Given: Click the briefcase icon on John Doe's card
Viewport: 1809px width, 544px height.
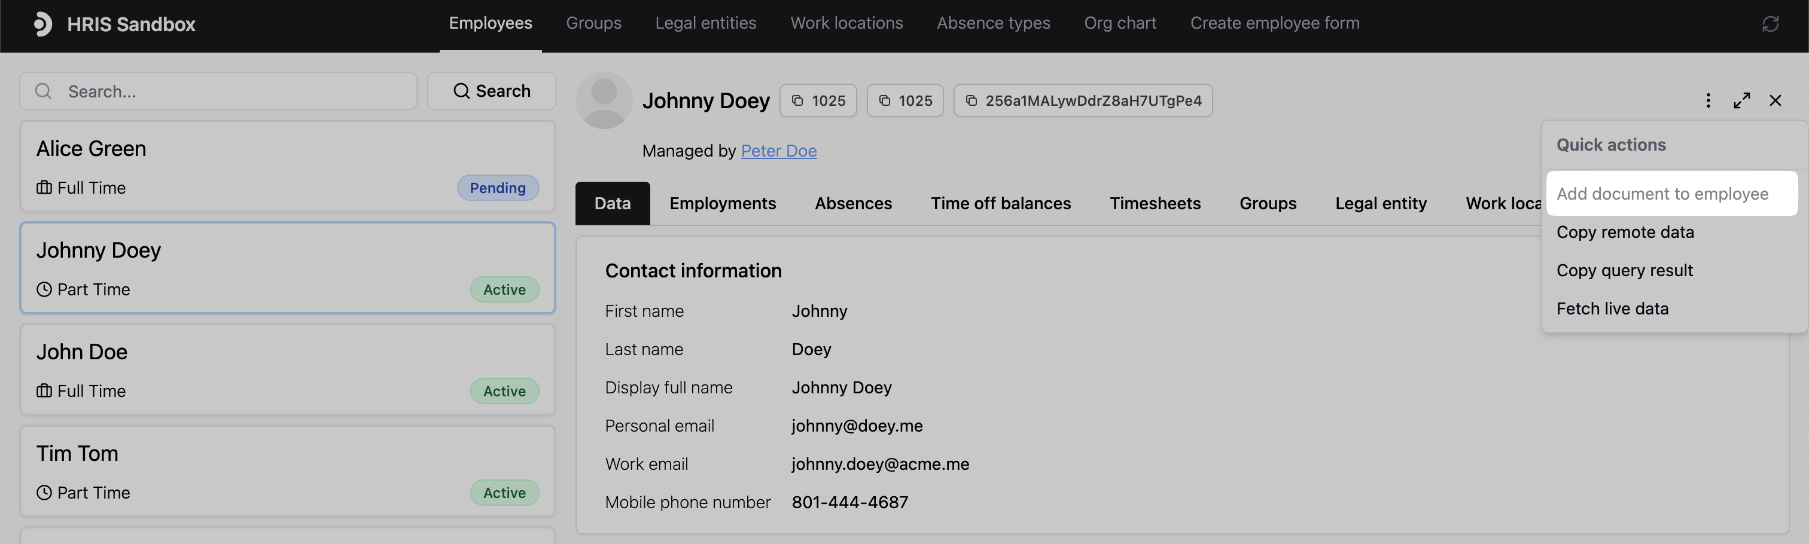Looking at the screenshot, I should coord(44,391).
